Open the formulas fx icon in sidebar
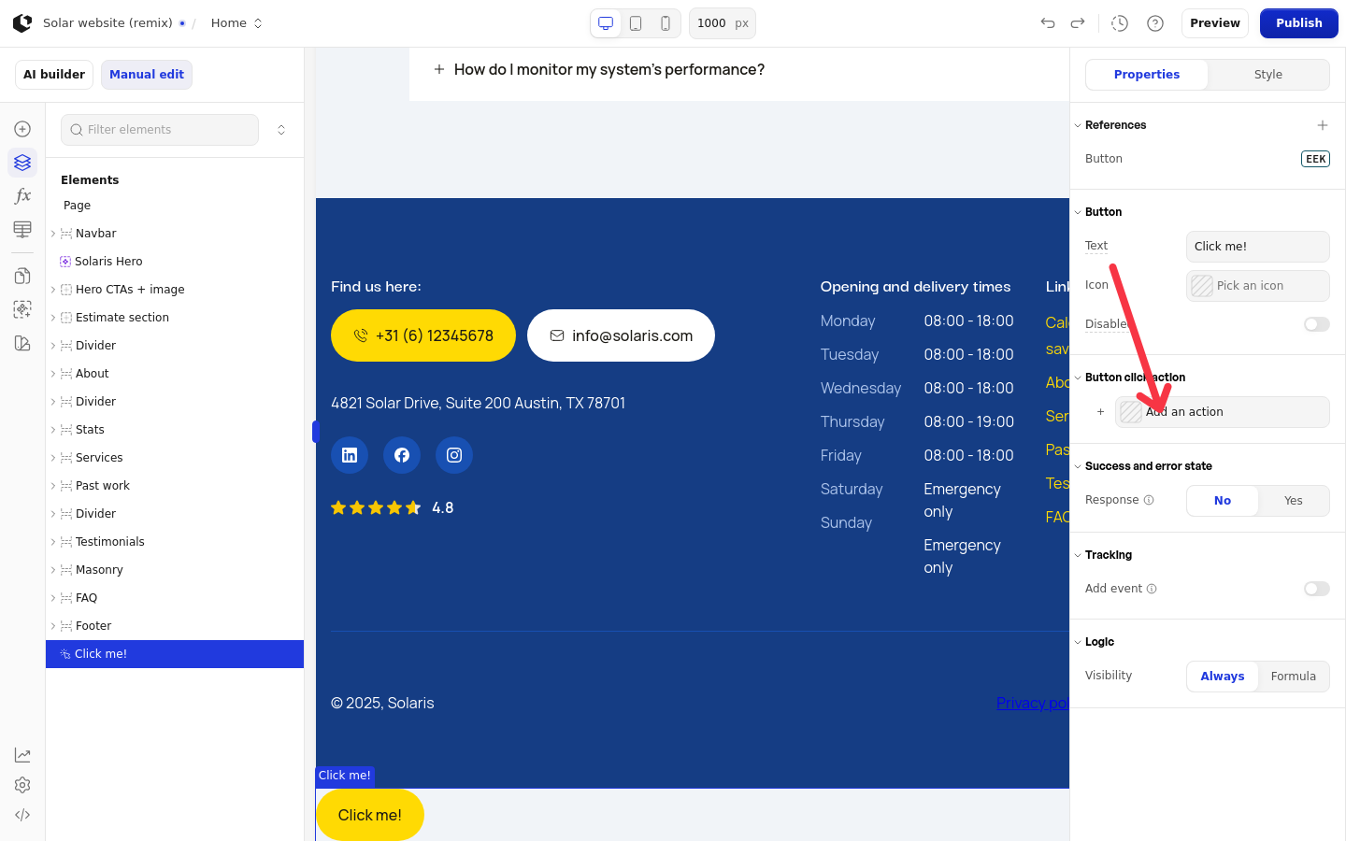Viewport: 1346px width, 841px height. pyautogui.click(x=22, y=196)
